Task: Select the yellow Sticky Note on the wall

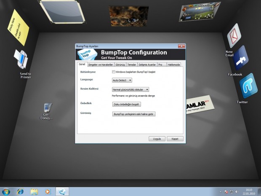Action: pos(18,28)
